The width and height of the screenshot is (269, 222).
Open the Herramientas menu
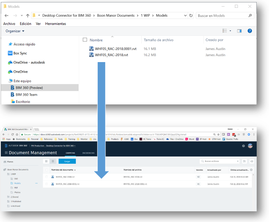55,24
